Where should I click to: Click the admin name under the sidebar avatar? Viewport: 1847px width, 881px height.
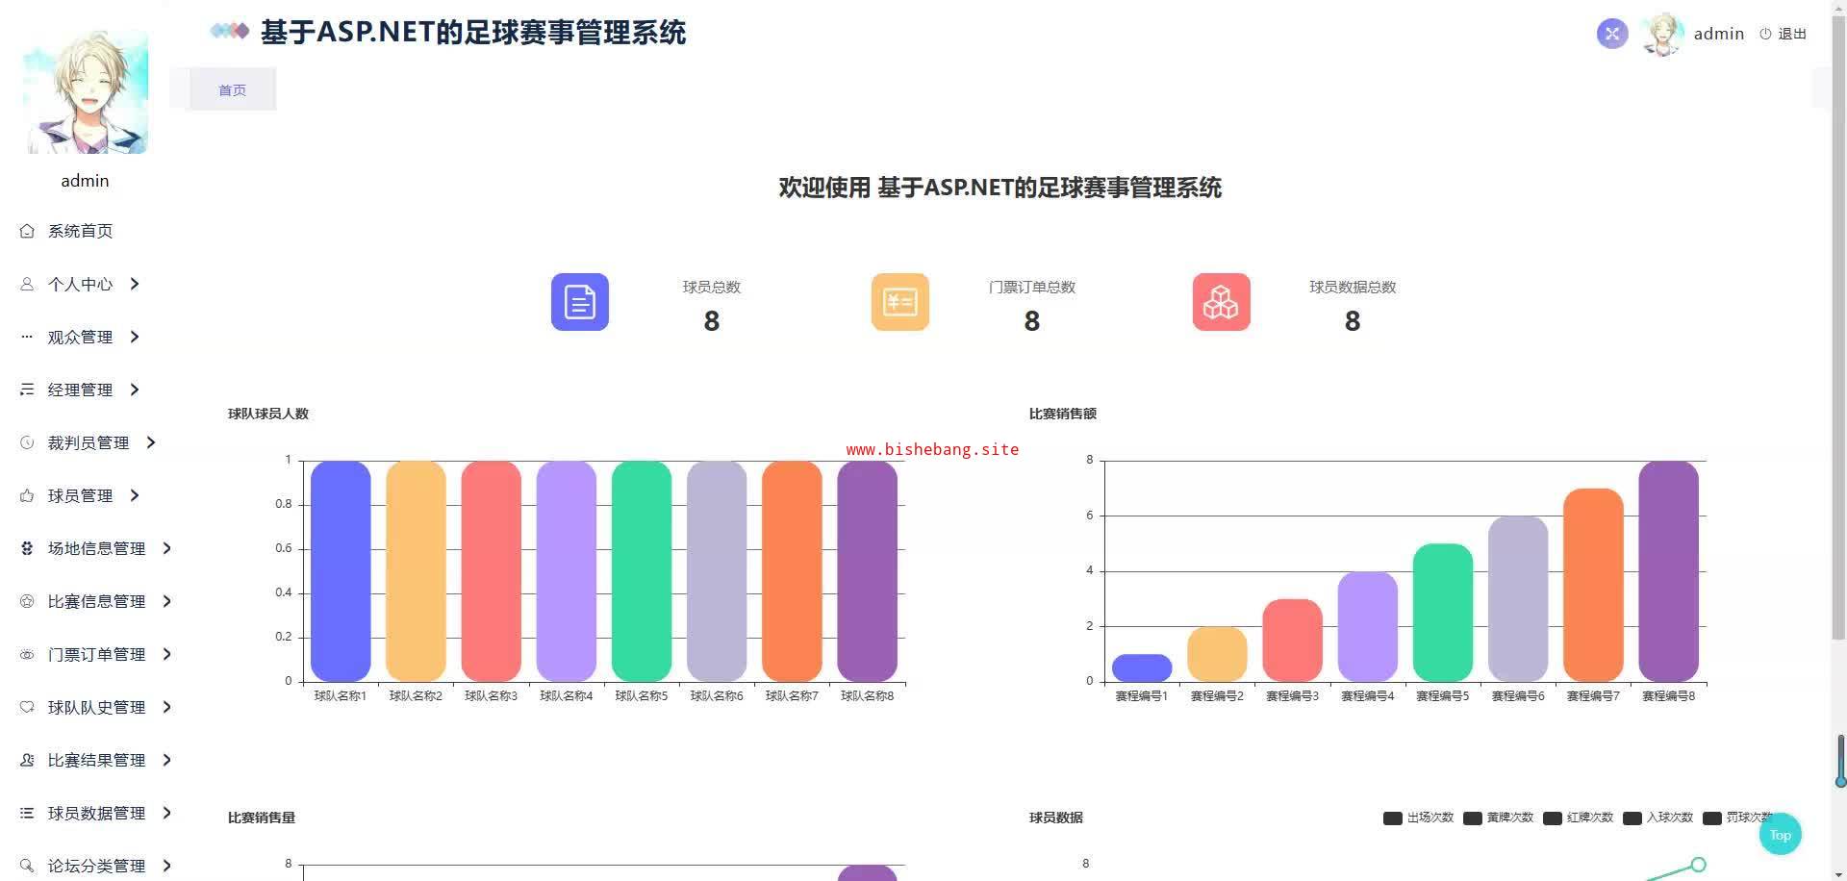[85, 181]
